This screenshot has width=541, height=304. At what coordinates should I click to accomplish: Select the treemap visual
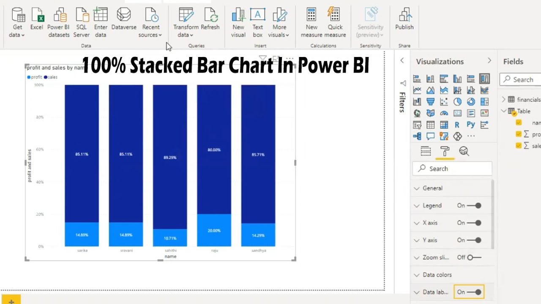484,102
